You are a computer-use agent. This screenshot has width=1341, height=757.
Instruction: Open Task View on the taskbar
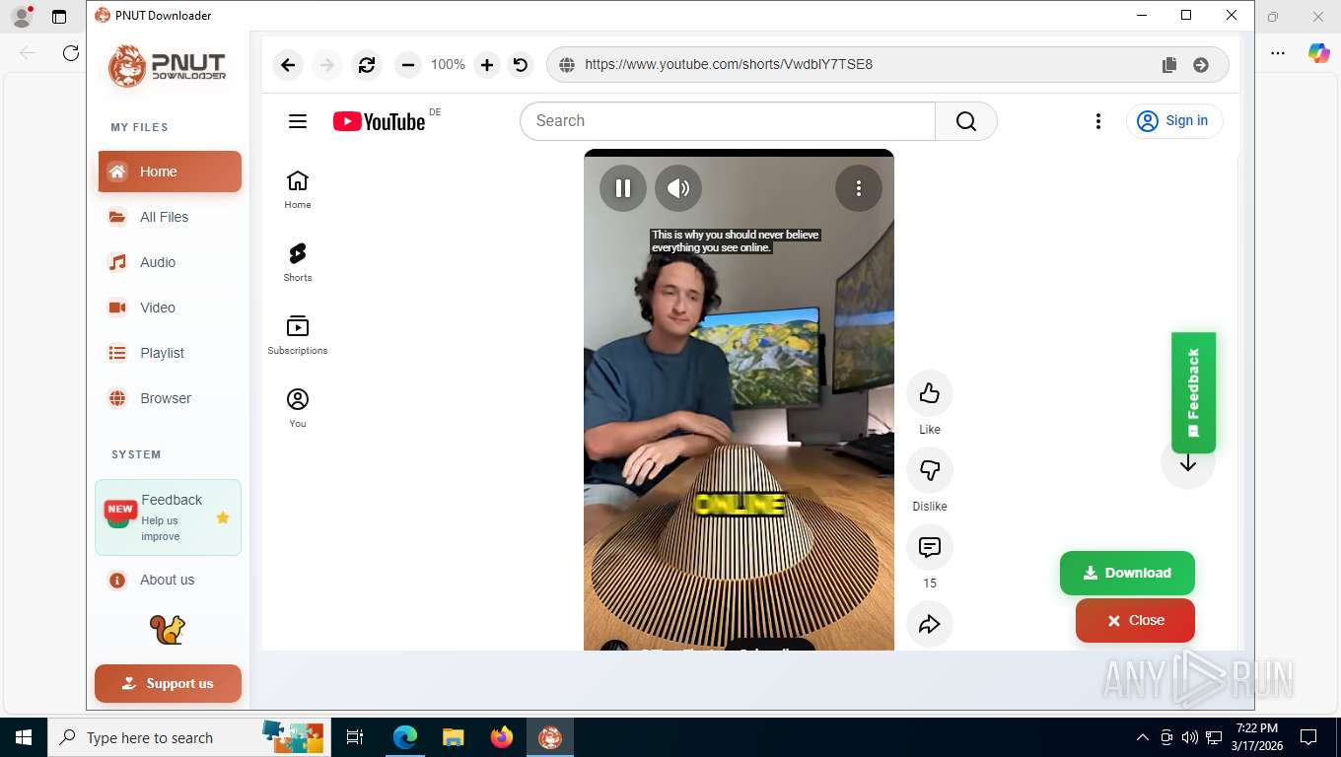pyautogui.click(x=355, y=737)
